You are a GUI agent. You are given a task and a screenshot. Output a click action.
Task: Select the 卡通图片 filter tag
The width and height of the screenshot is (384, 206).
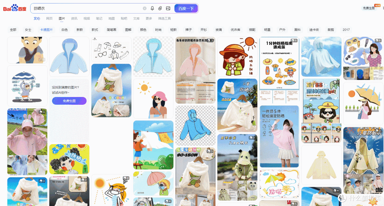[x=47, y=29]
